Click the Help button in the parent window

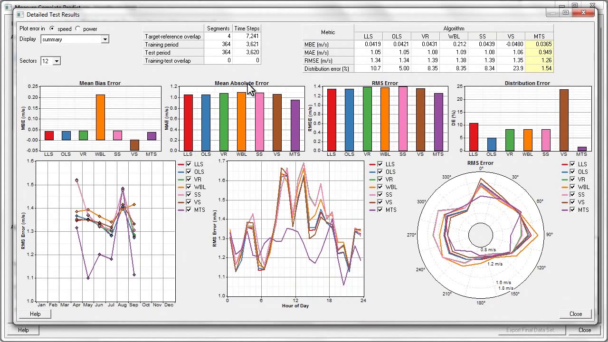pyautogui.click(x=23, y=330)
